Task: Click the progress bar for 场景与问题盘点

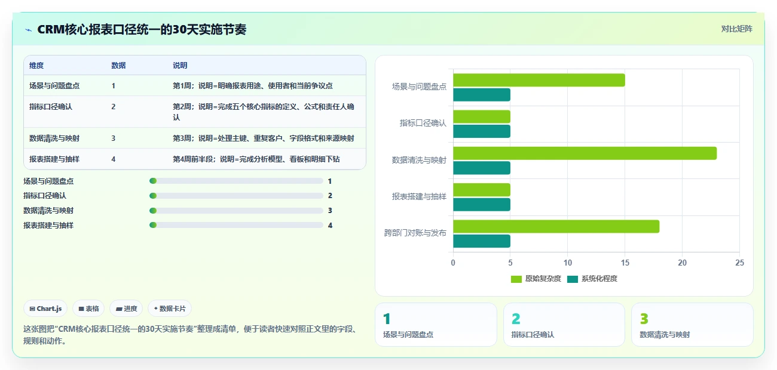Action: (x=236, y=181)
